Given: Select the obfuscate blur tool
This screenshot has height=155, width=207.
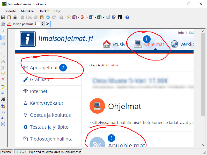Looking at the screenshot, I should tap(3, 93).
